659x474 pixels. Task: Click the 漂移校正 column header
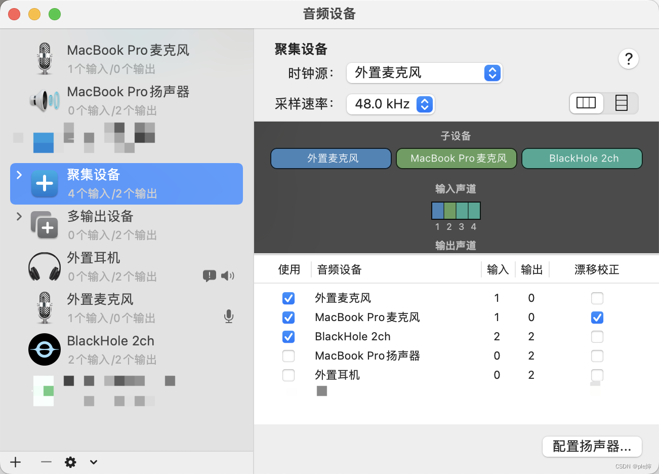[597, 269]
